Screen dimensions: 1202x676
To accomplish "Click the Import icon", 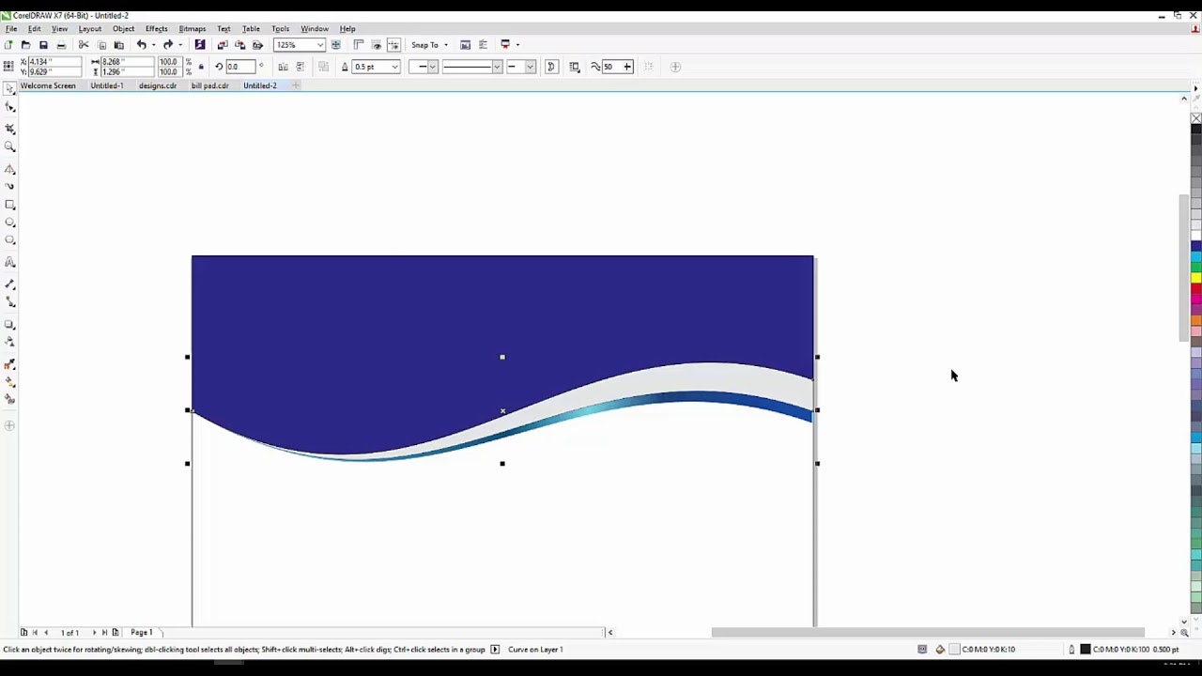I will coord(223,45).
